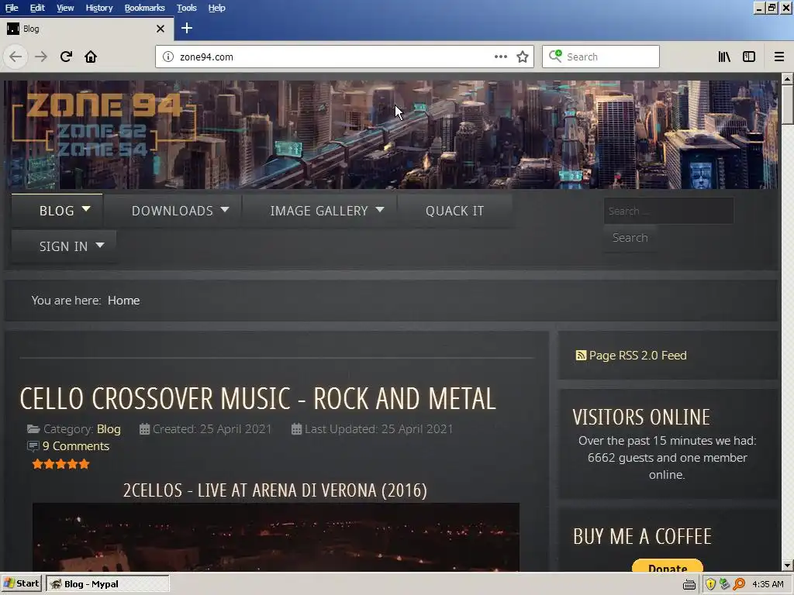Open the 9 Comments link
The height and width of the screenshot is (595, 794).
(x=76, y=446)
